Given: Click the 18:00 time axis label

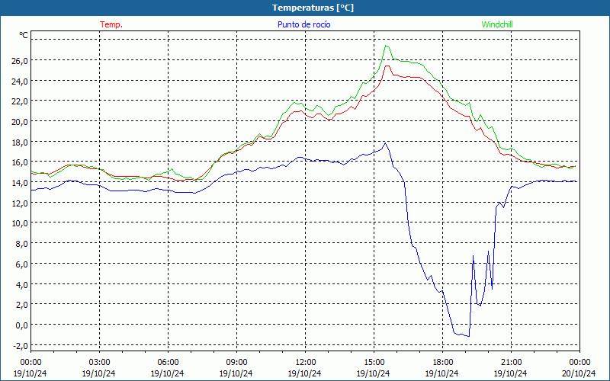Looking at the screenshot, I should (443, 362).
